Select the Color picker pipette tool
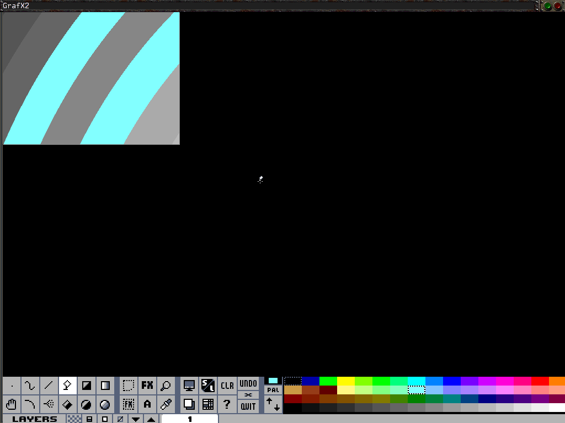 [166, 404]
